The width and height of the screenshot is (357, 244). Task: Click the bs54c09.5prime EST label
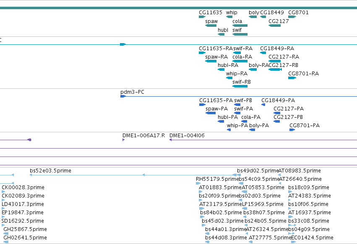259,179
